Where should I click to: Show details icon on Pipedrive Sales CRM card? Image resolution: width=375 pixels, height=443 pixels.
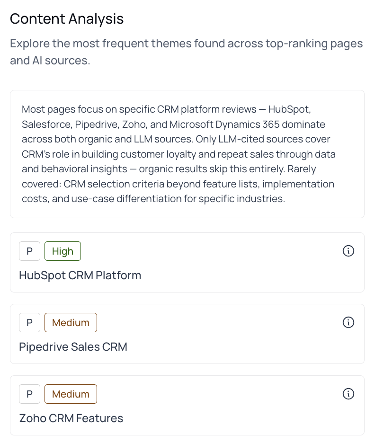point(348,322)
